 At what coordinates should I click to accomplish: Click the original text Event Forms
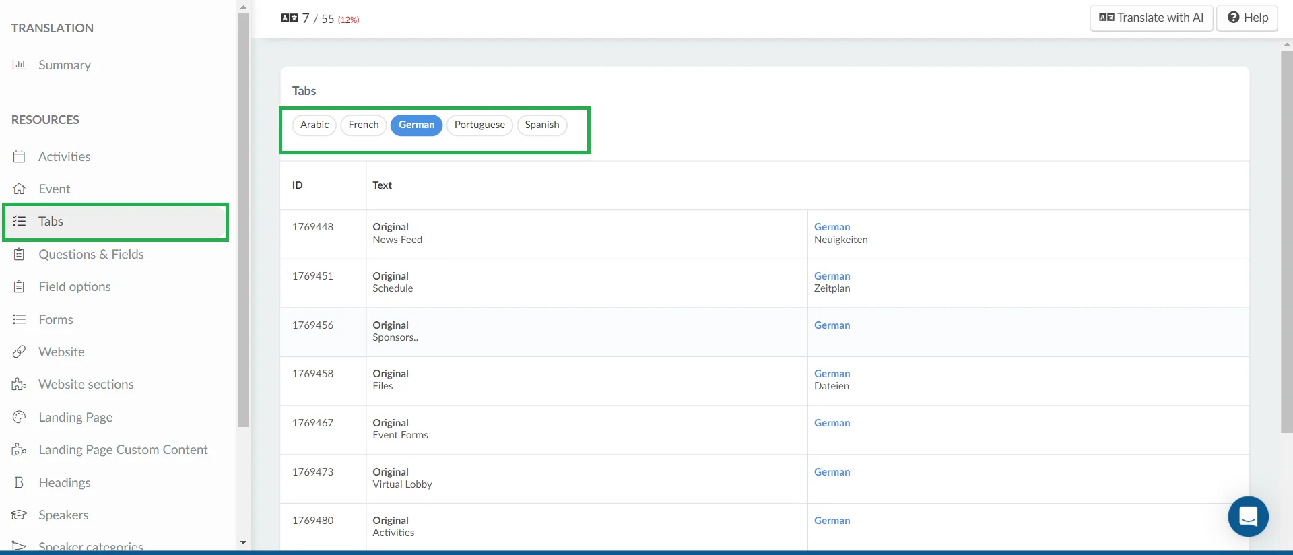click(x=400, y=435)
